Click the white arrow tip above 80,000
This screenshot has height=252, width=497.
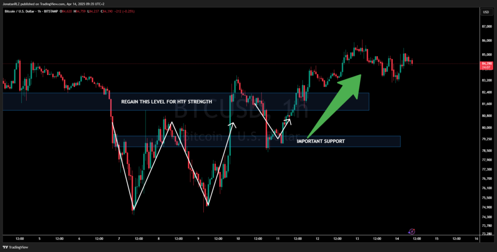point(234,124)
